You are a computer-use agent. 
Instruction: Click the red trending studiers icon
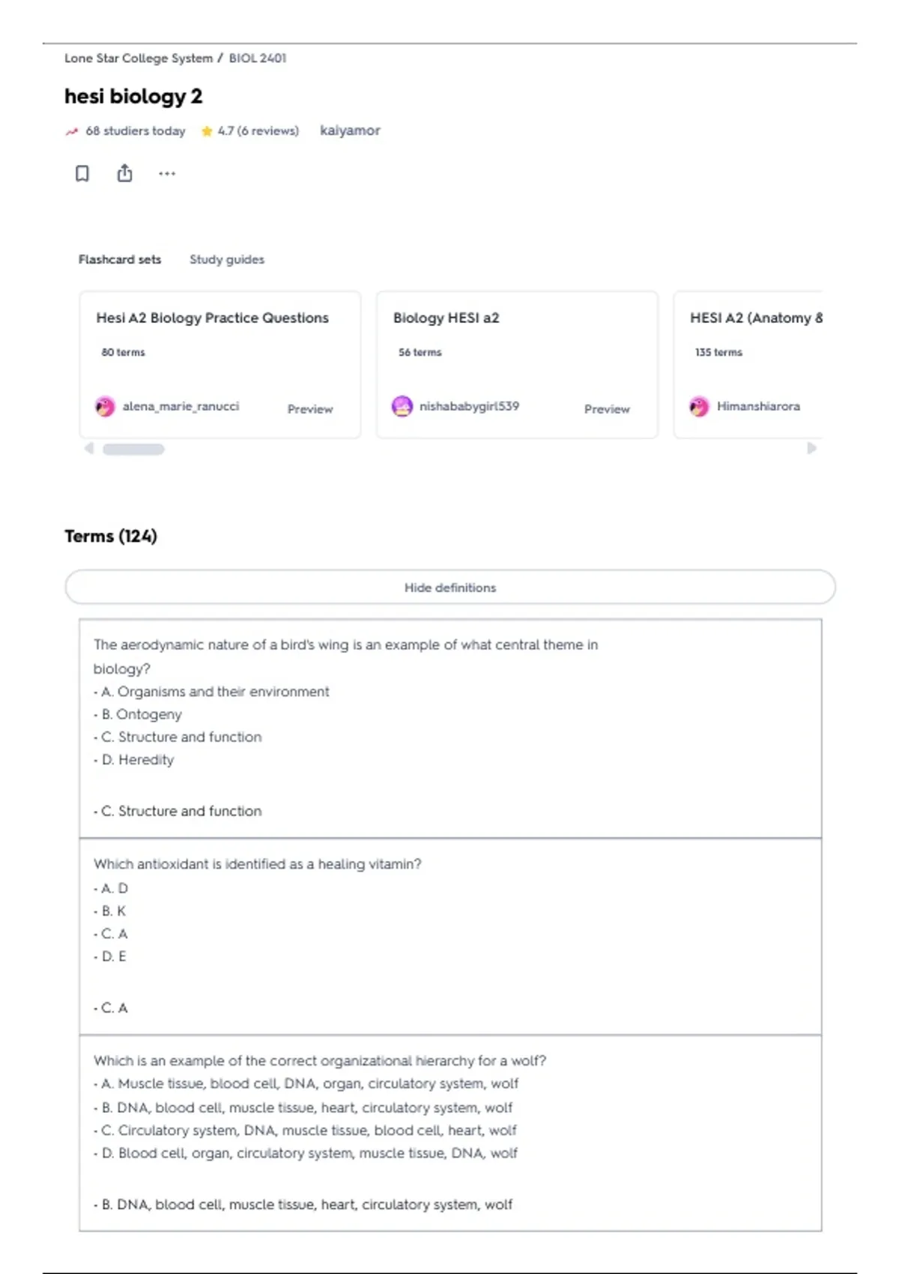tap(72, 131)
